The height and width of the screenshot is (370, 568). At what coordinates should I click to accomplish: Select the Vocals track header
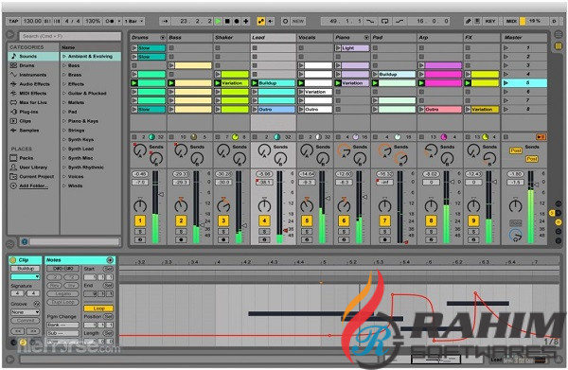click(x=315, y=38)
